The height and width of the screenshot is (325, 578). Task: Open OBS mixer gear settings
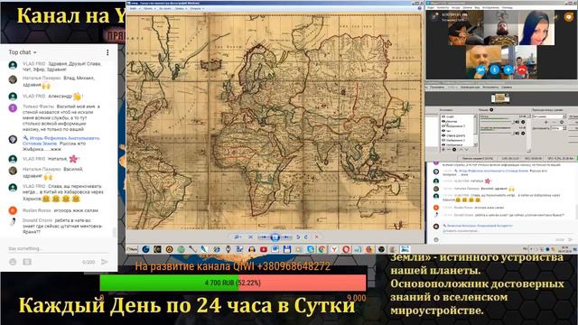click(491, 110)
